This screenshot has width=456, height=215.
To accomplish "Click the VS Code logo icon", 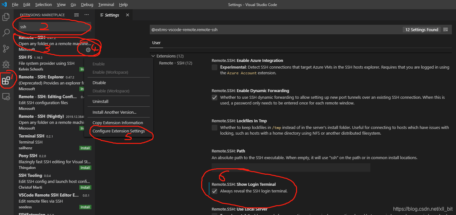I will pos(4,4).
